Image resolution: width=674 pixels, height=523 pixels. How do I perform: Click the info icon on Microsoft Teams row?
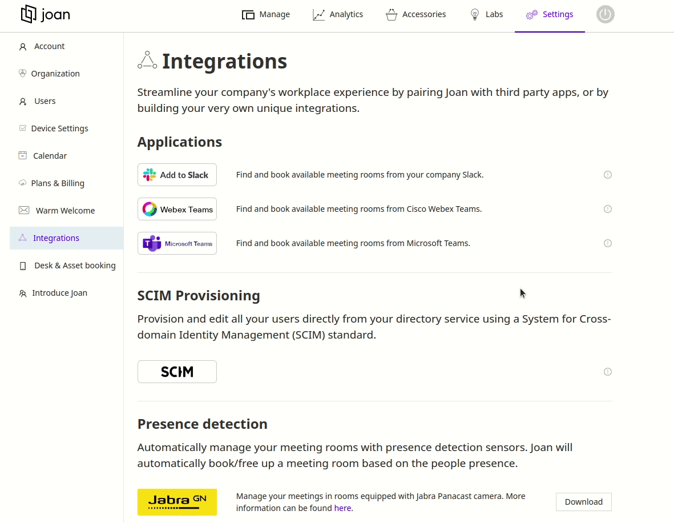pyautogui.click(x=608, y=243)
